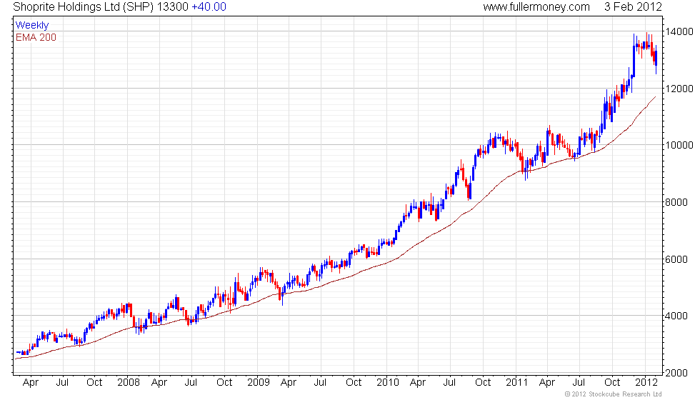Click the 14000 y-axis label
The height and width of the screenshot is (400, 700).
point(679,31)
